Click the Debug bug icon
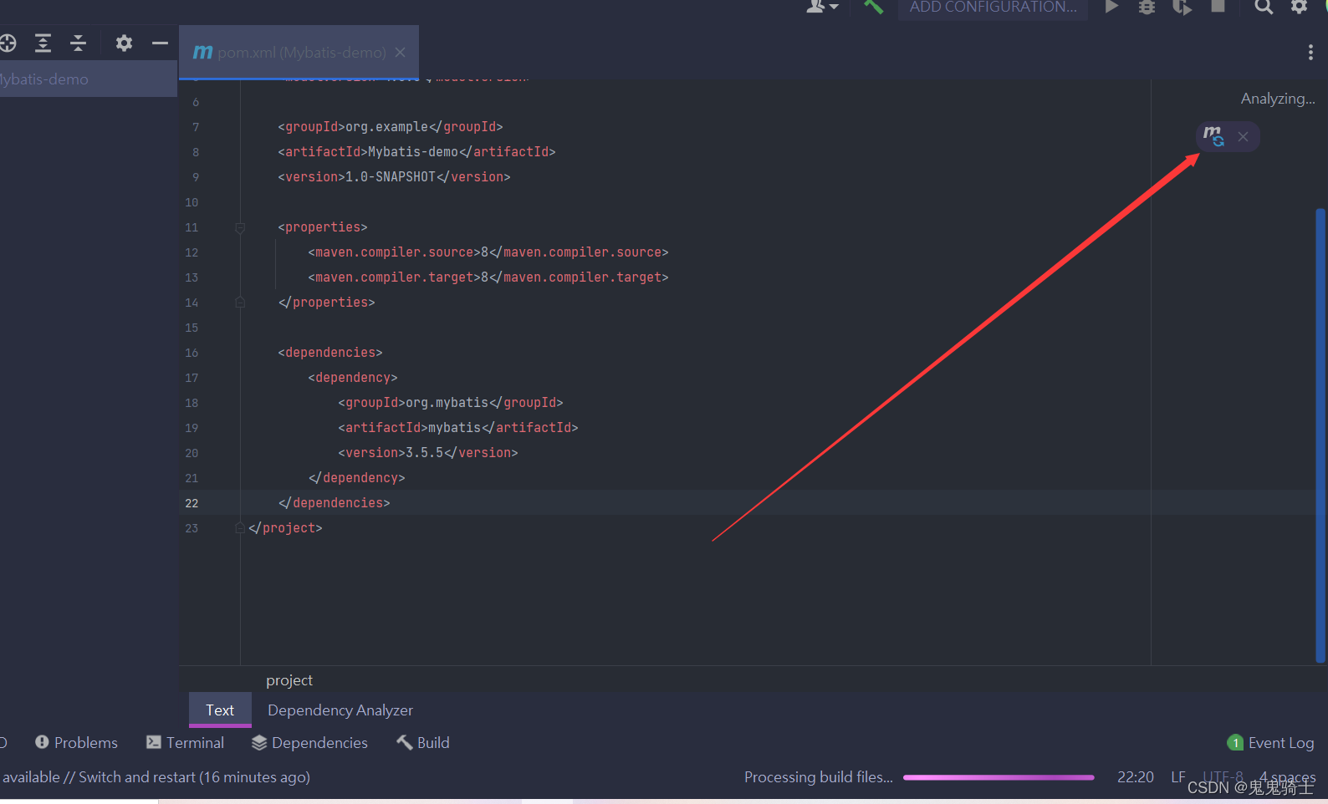 pos(1147,7)
